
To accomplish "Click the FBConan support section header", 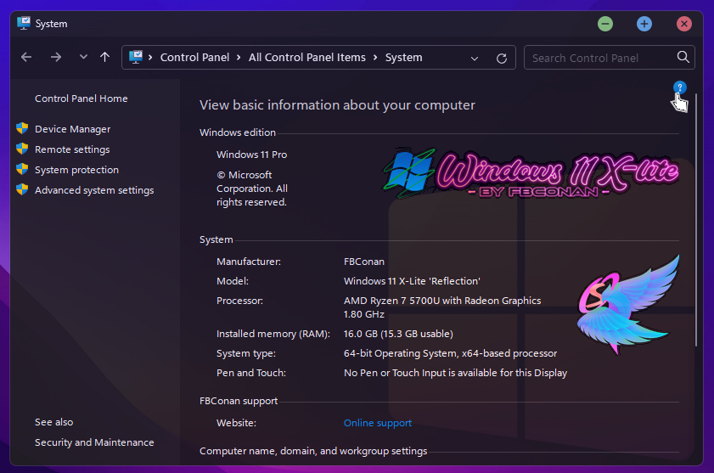I will (239, 401).
